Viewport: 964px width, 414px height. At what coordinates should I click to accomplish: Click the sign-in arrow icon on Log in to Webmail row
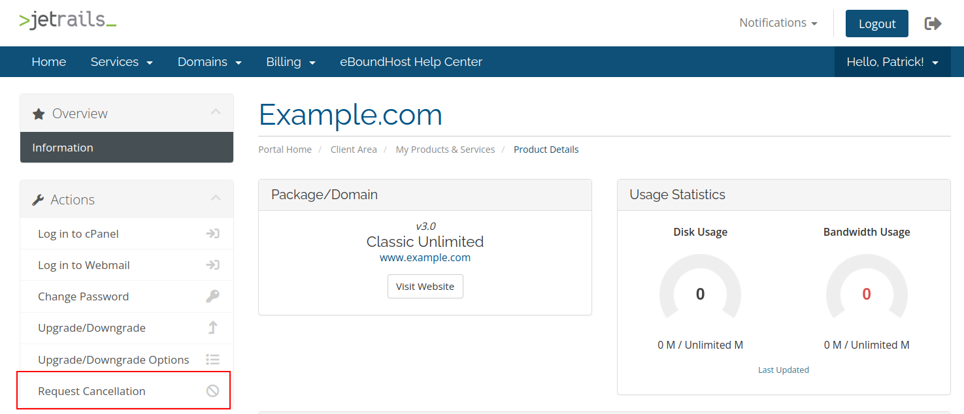pyautogui.click(x=212, y=265)
